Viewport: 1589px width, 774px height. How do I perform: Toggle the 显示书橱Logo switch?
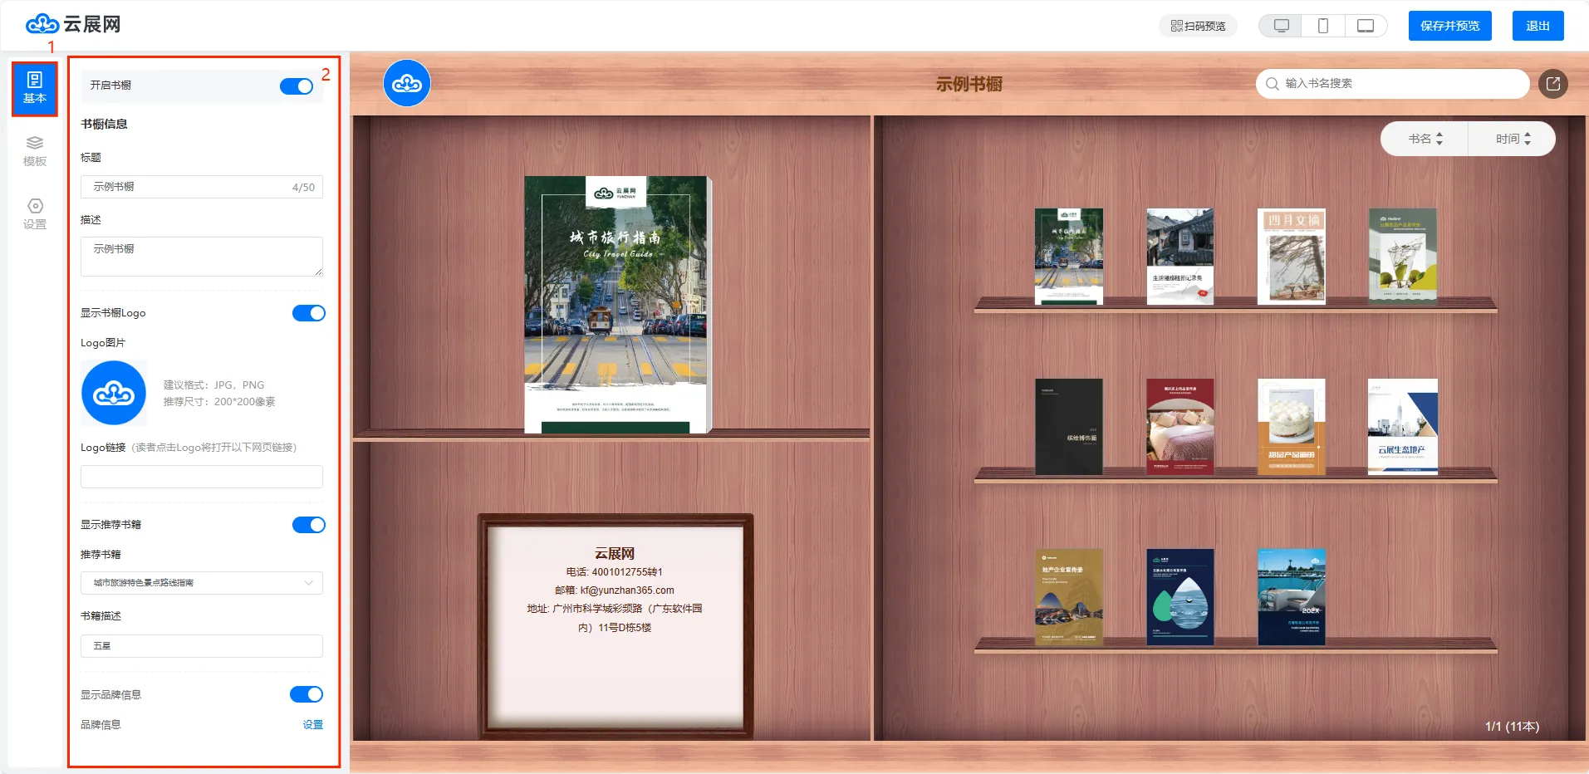pos(309,313)
